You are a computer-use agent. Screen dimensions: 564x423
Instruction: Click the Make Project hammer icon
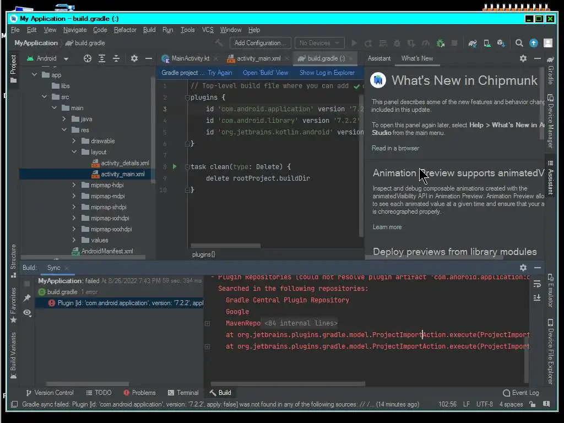coord(219,43)
